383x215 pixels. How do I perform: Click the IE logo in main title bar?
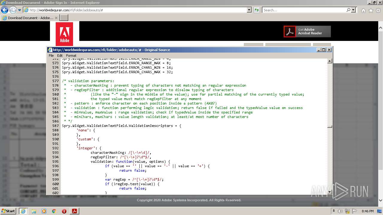coord(3,3)
